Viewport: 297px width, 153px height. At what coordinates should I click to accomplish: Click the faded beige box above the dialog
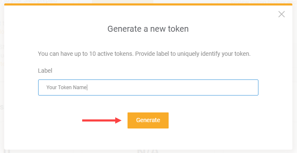(x=122, y=2)
